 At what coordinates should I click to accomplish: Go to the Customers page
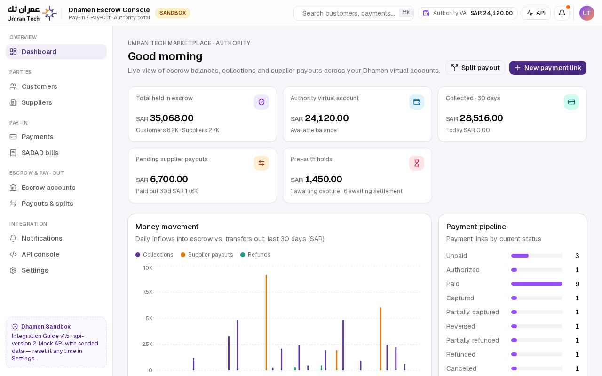(x=56, y=86)
